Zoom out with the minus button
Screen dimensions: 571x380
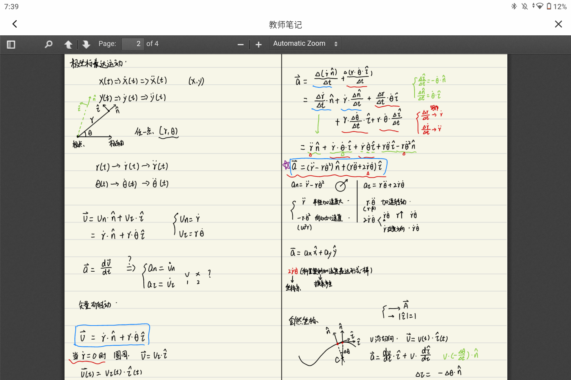pos(241,45)
